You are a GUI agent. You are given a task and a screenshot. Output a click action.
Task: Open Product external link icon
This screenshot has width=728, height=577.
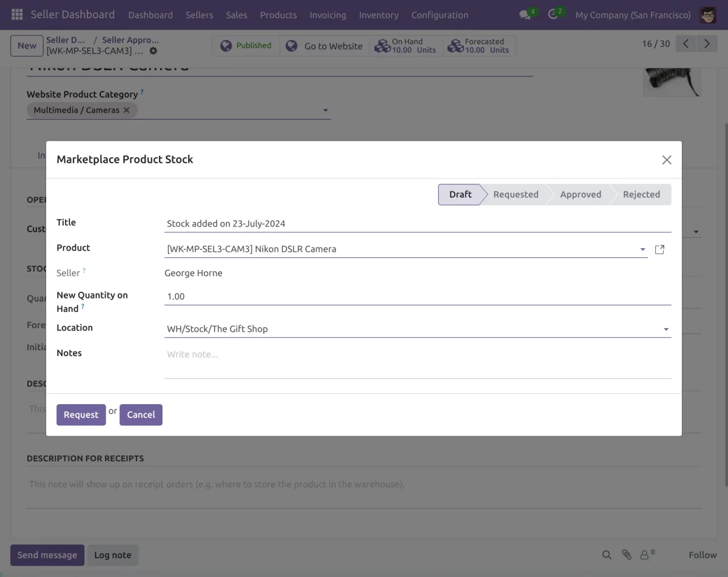pos(660,249)
